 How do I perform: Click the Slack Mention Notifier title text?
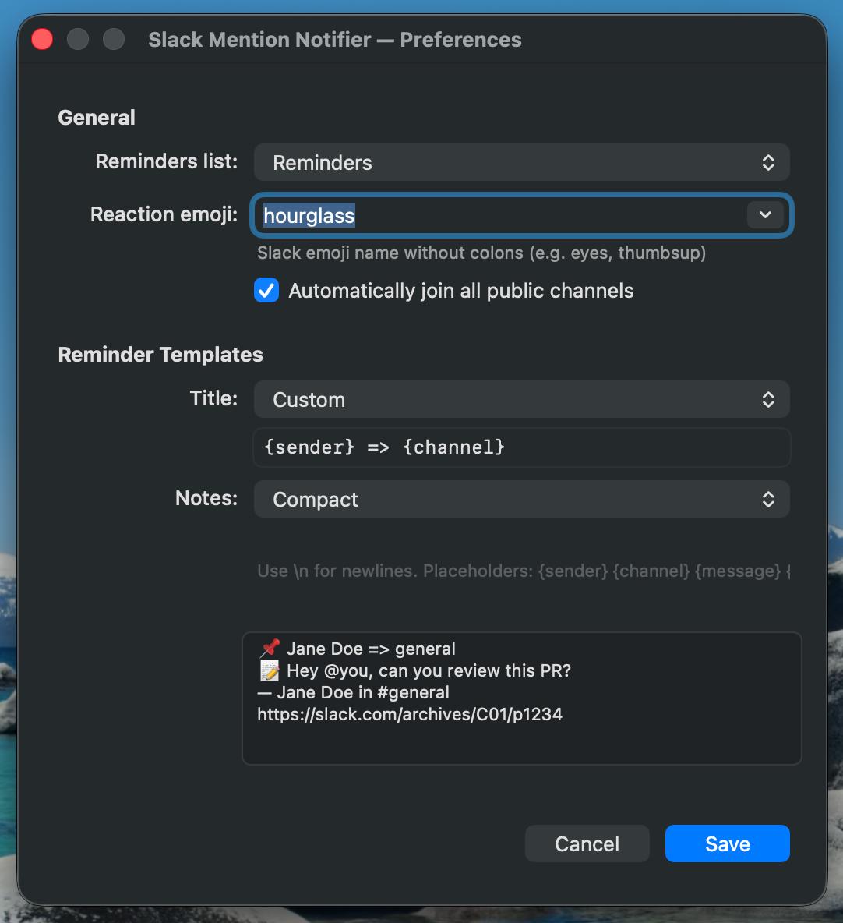[x=335, y=39]
